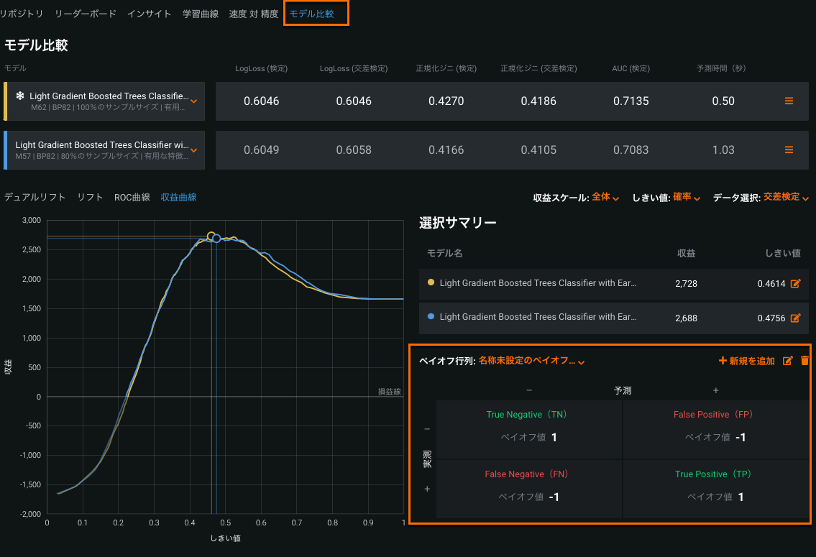
Task: Edit threshold 0.4756 with the pencil icon
Action: [x=795, y=318]
